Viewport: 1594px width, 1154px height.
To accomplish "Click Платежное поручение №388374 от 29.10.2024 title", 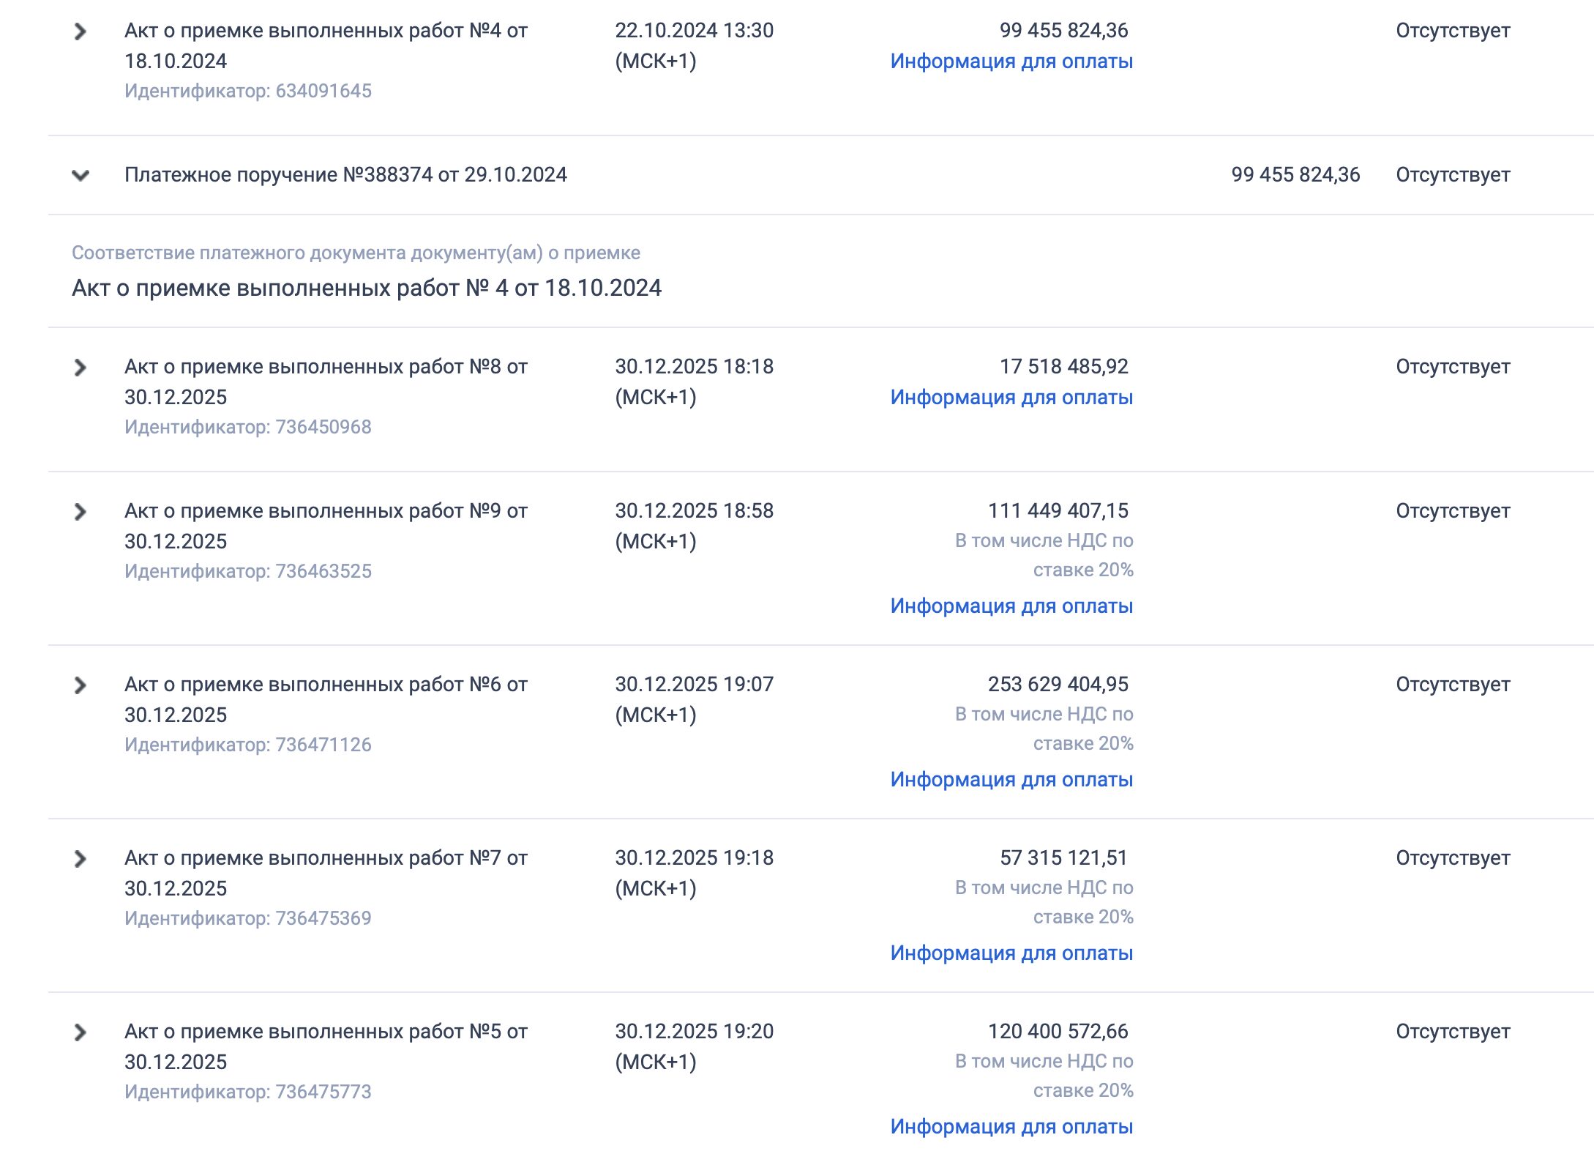I will point(345,175).
